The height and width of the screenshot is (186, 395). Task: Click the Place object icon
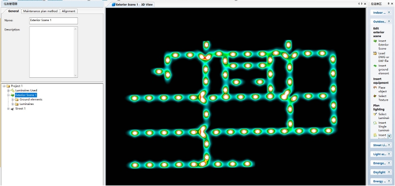(x=375, y=88)
